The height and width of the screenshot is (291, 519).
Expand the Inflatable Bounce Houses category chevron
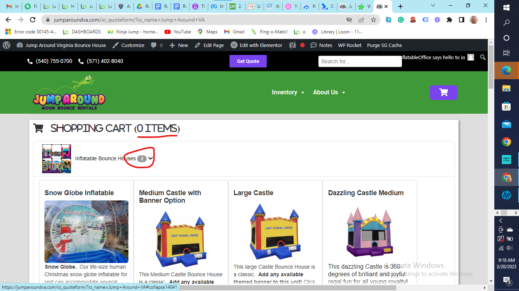click(x=150, y=158)
